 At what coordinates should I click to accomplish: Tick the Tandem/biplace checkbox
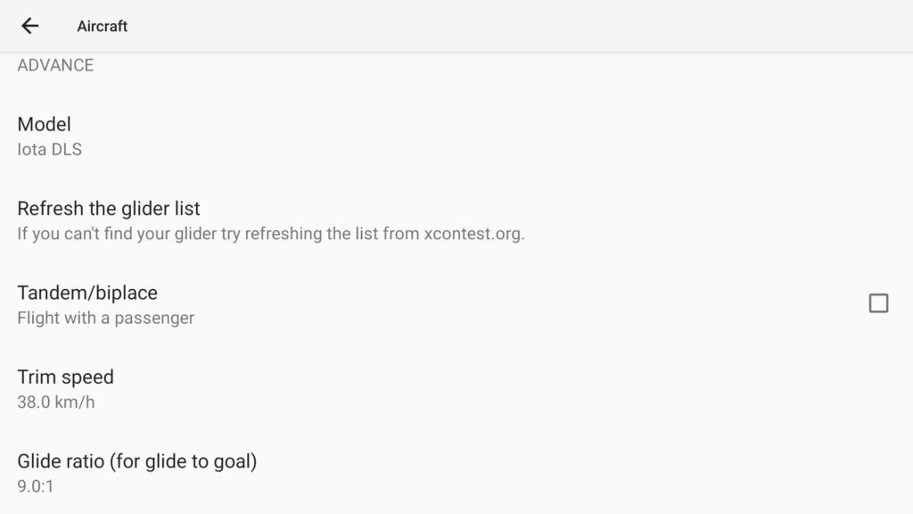point(878,303)
